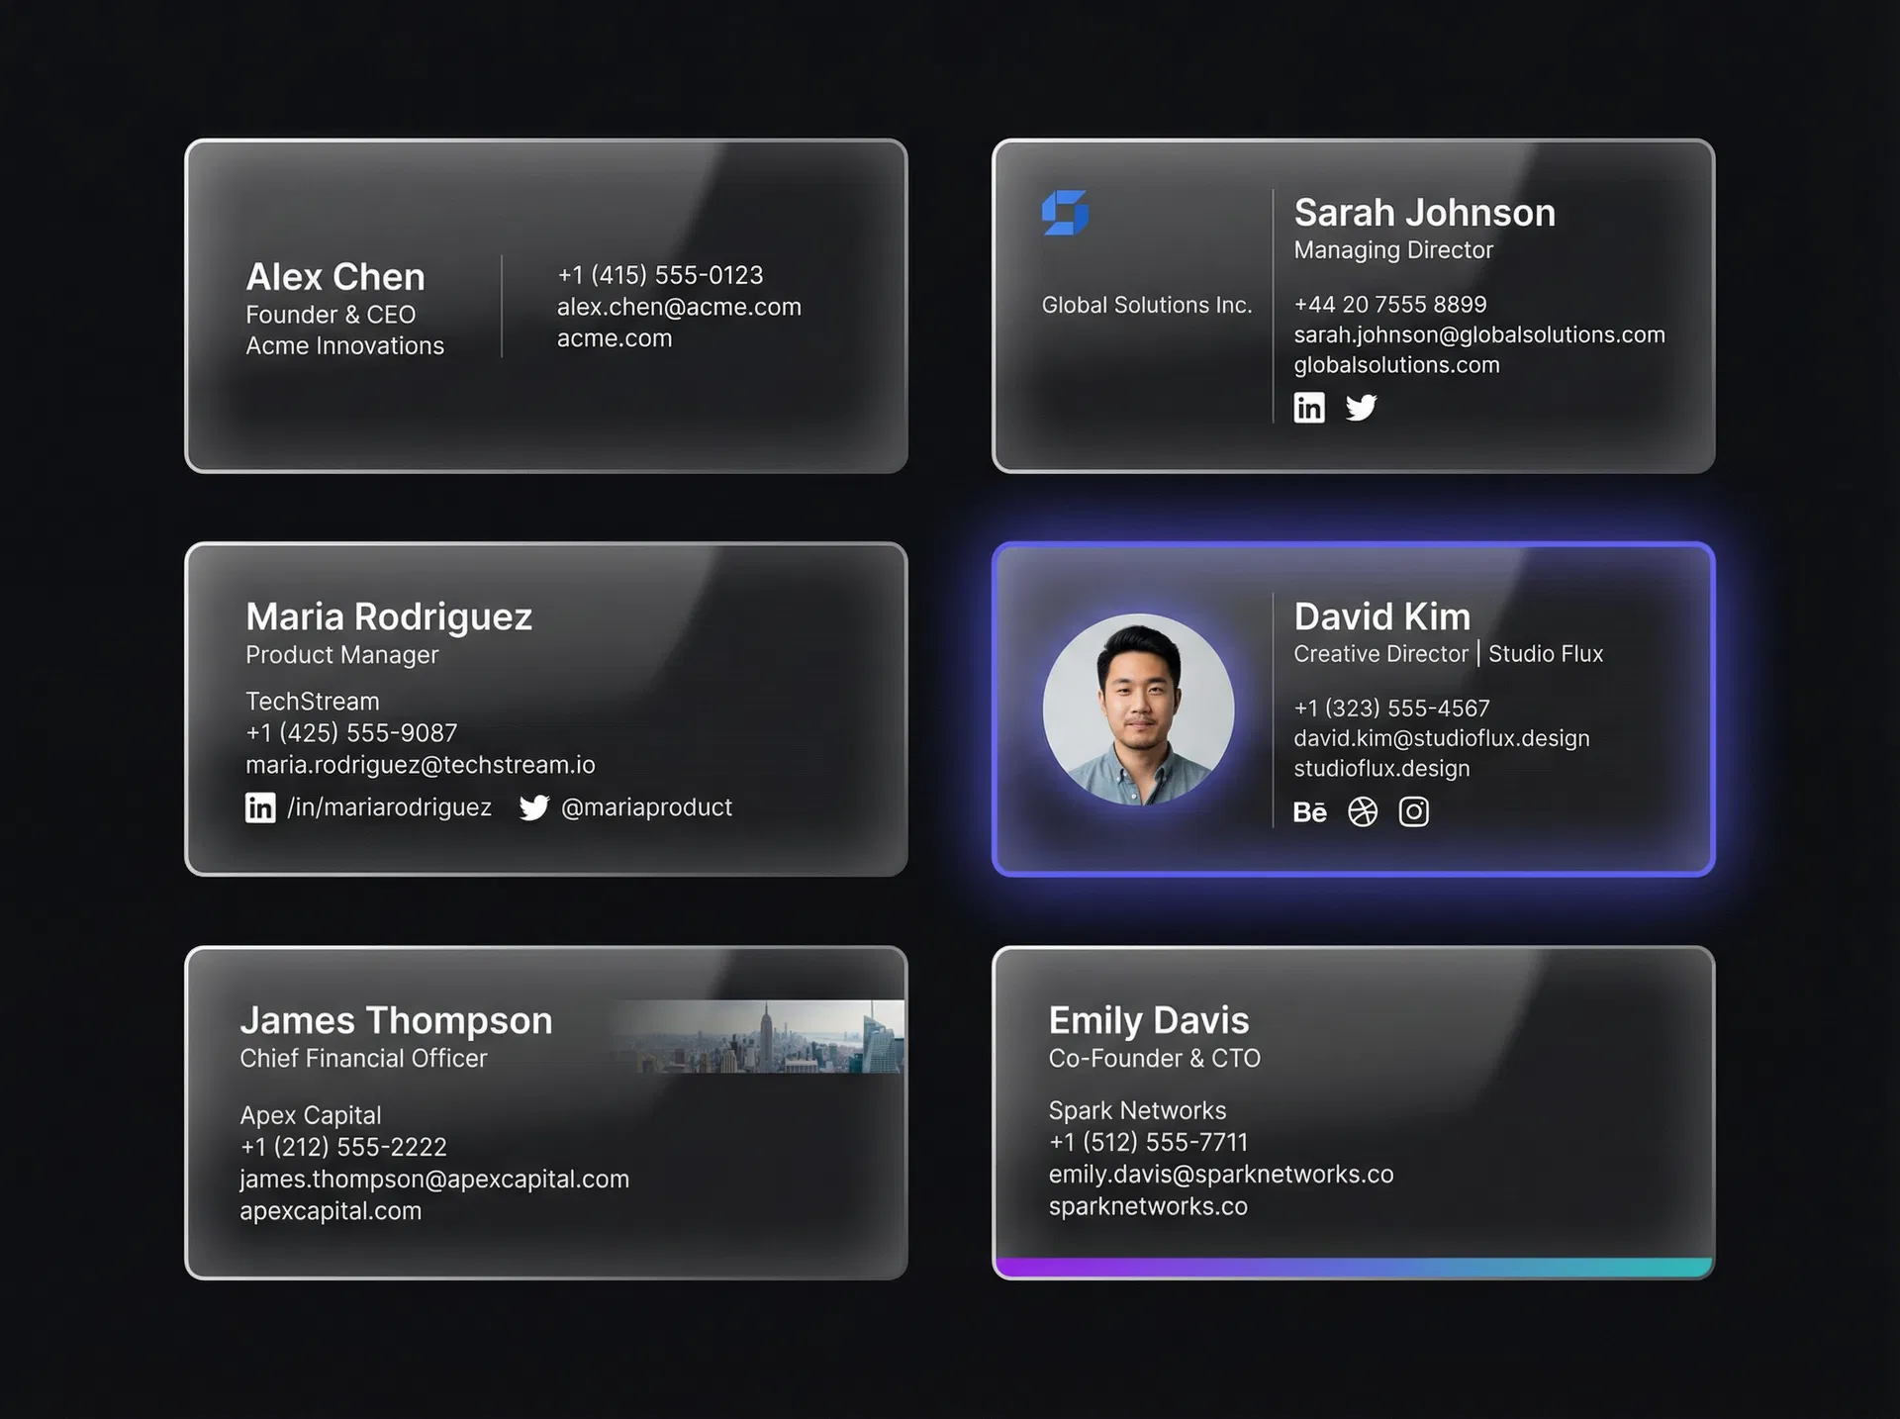Open the acme.com website link
This screenshot has height=1419, width=1900.
614,338
